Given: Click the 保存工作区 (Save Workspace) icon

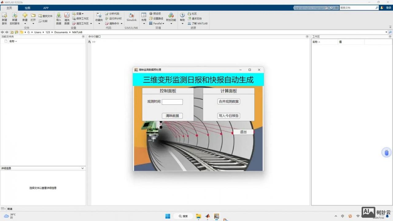Looking at the screenshot, I should pos(74,18).
